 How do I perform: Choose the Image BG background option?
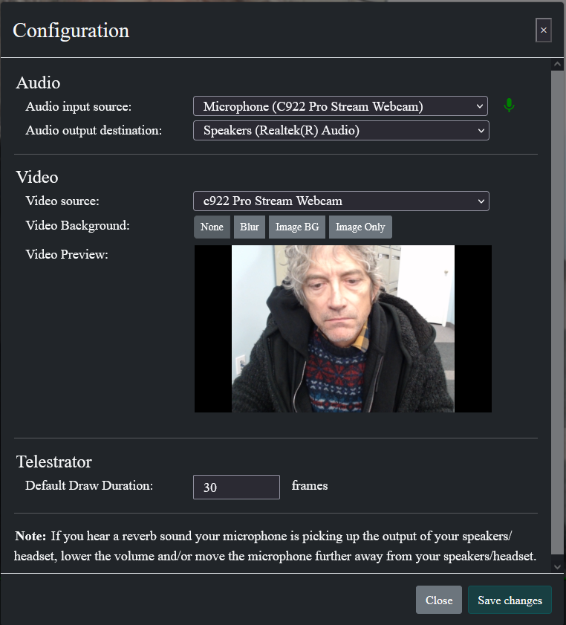click(297, 227)
